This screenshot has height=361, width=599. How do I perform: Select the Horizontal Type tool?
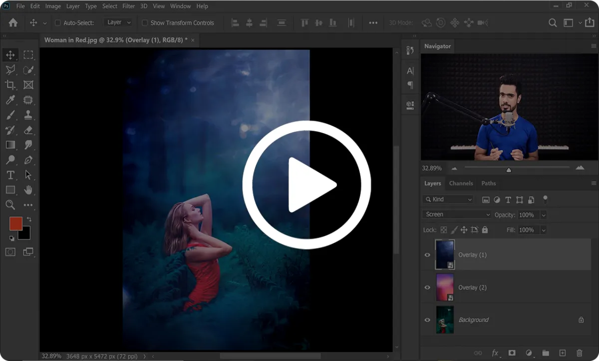(x=10, y=175)
